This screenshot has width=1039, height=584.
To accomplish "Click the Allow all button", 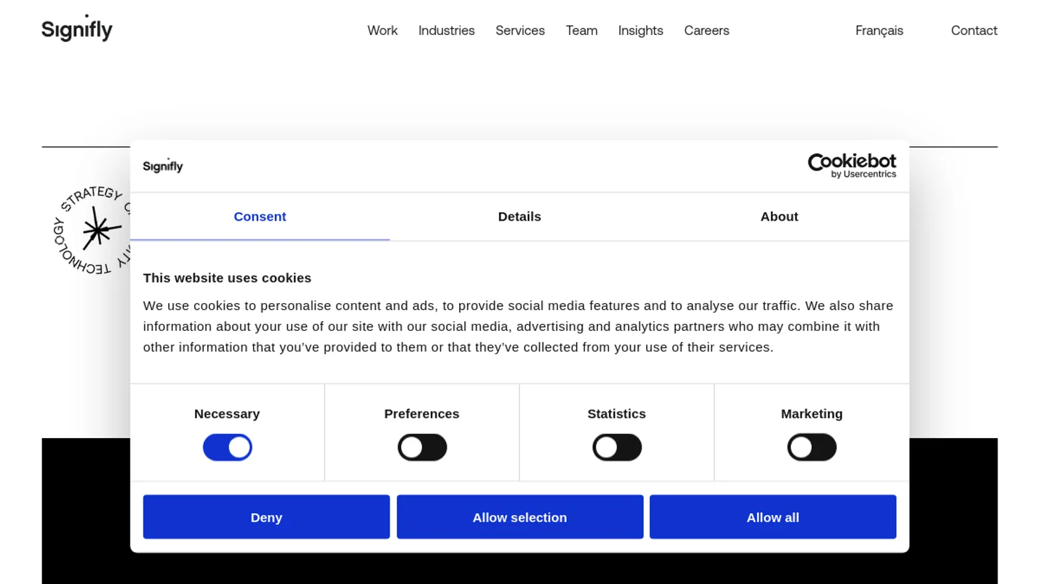I will click(773, 517).
